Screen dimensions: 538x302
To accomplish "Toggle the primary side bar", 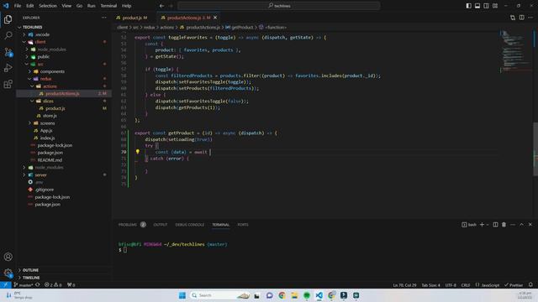I will coord(469,6).
